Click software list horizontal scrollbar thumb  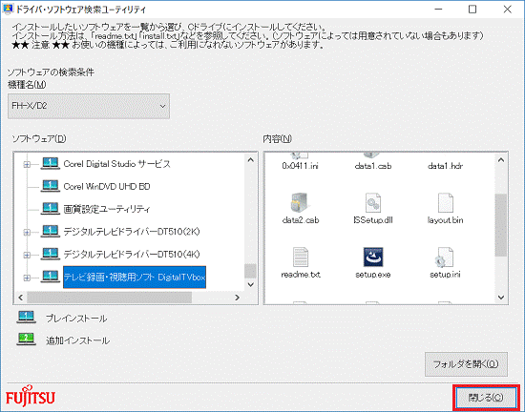click(x=109, y=298)
